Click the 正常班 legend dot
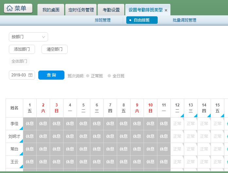The image size is (228, 173). [x=88, y=76]
